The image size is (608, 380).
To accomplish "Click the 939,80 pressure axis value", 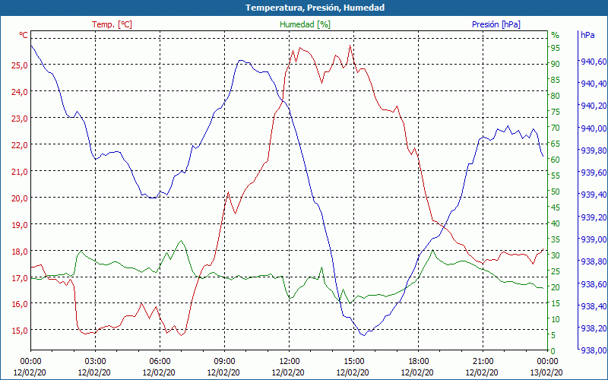I will click(x=594, y=150).
